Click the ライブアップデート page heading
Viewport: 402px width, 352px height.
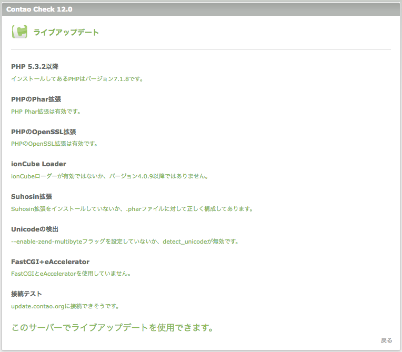tap(66, 32)
